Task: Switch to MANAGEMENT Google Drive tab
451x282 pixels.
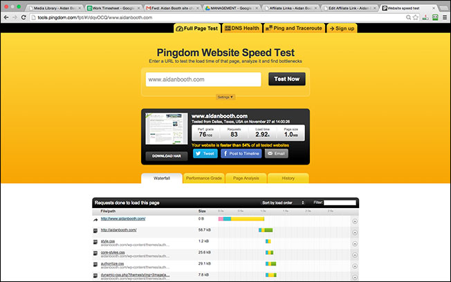Action: click(231, 8)
